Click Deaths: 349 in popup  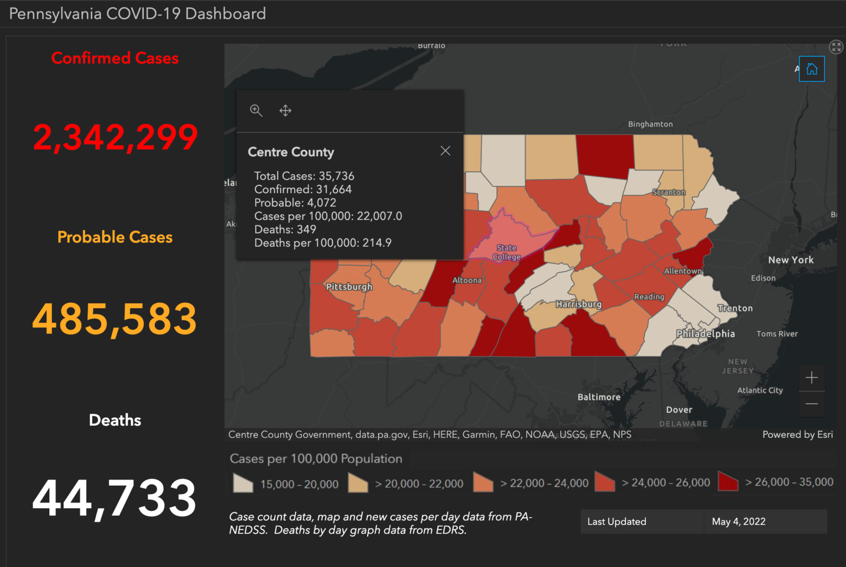[x=285, y=229]
